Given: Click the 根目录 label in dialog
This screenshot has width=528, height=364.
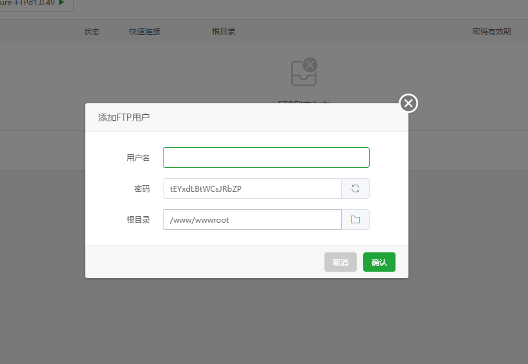Looking at the screenshot, I should [x=138, y=220].
